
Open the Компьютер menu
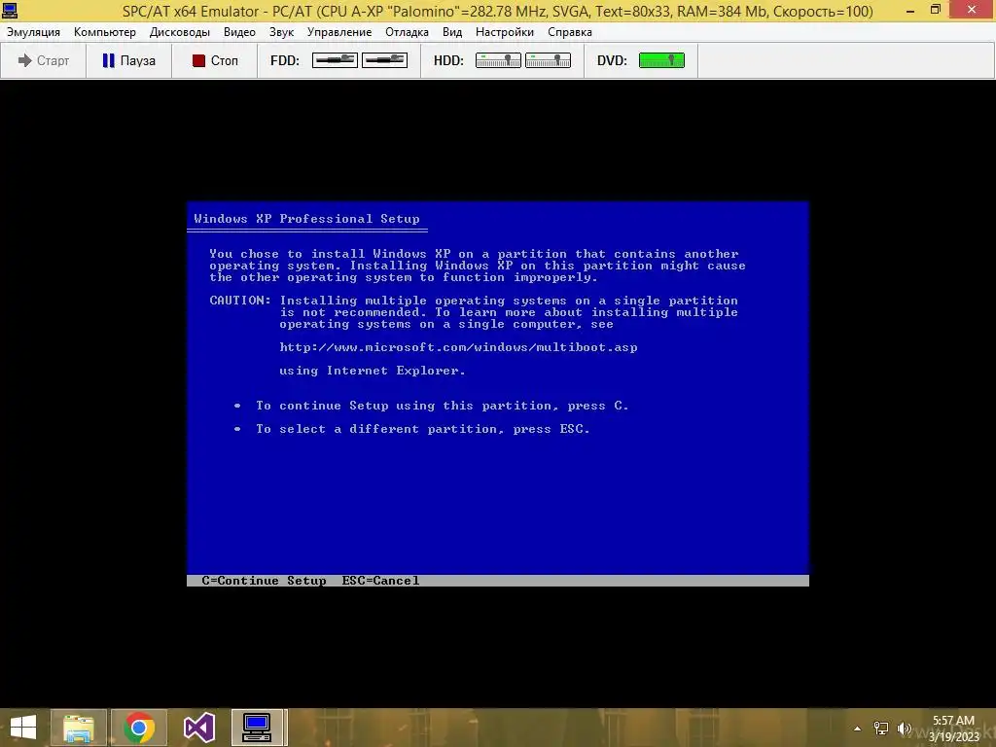(x=105, y=32)
